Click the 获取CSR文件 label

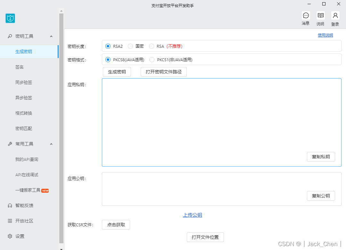[80, 225]
